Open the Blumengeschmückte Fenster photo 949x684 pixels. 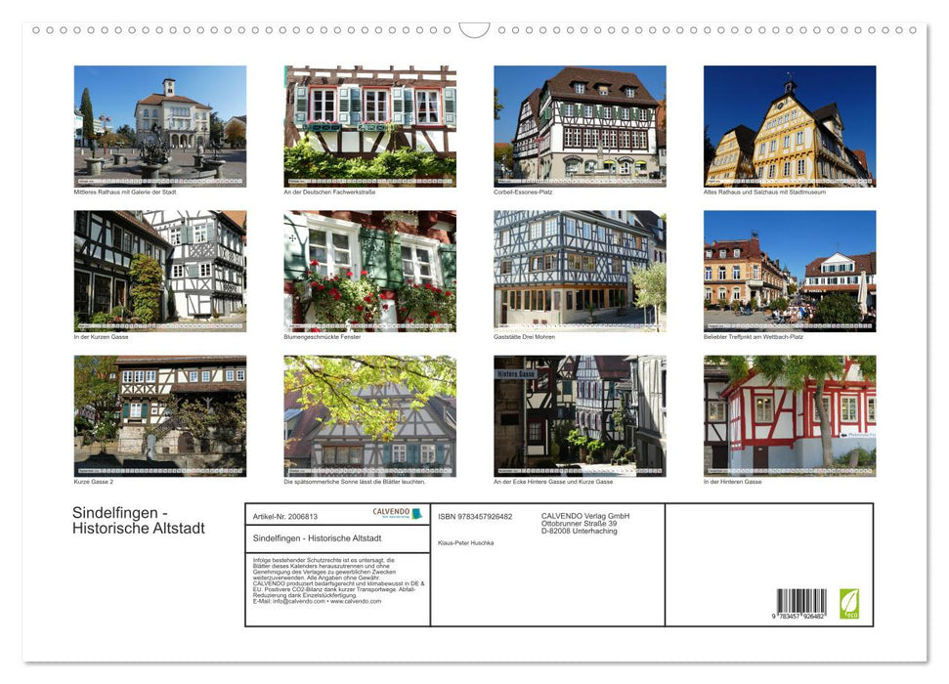coord(369,270)
